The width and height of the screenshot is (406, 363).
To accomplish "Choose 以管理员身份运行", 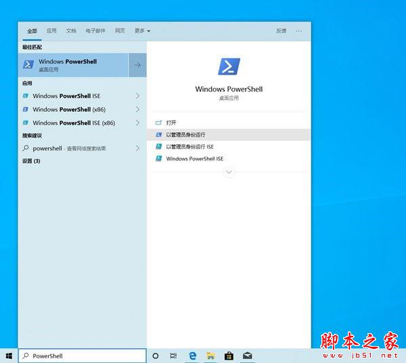I will click(229, 135).
